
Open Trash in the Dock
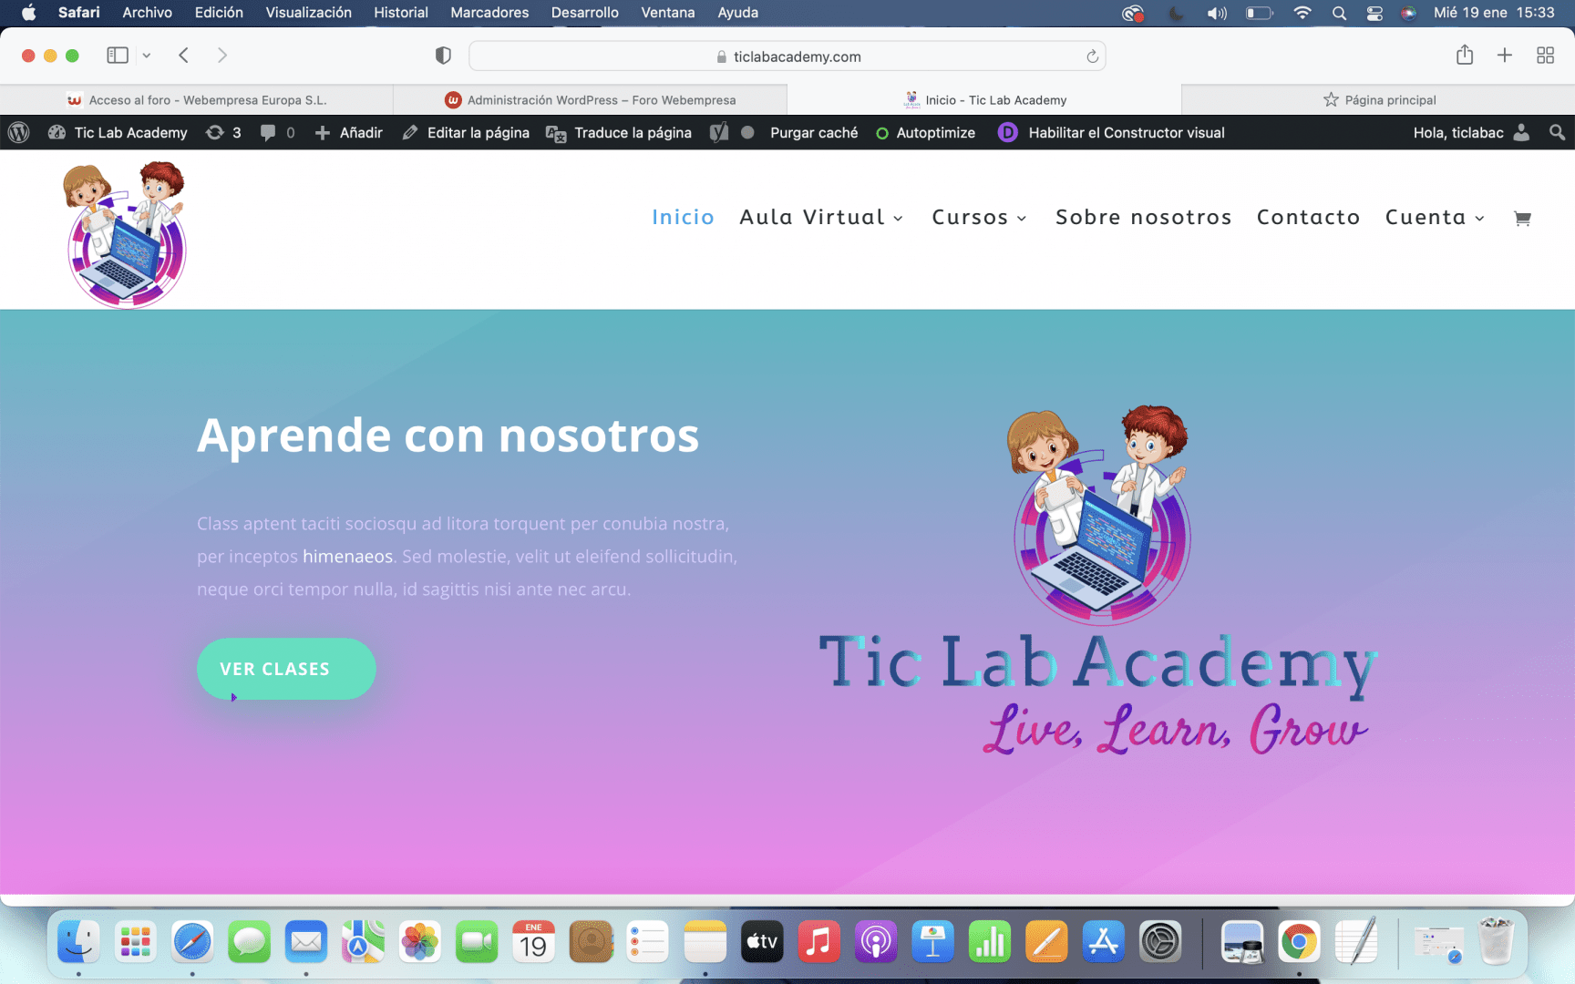1496,942
